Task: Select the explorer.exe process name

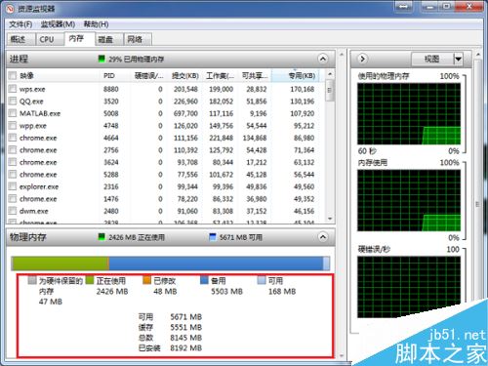Action: click(x=39, y=186)
